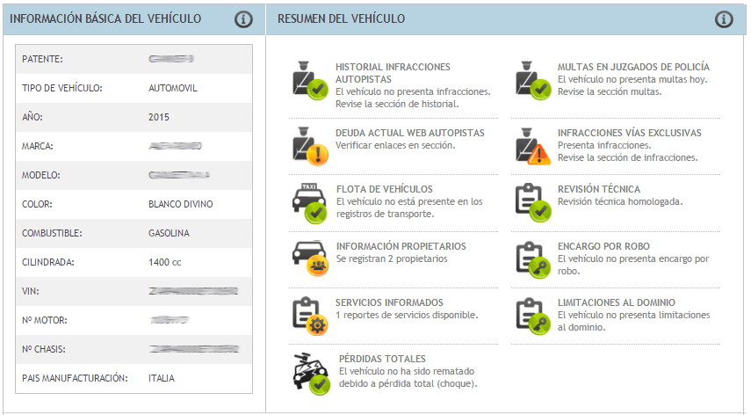Image resolution: width=751 pixels, height=415 pixels.
Task: Open Servicios Informados heading
Action: click(x=389, y=302)
